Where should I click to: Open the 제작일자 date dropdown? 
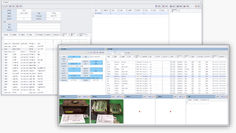102,80
